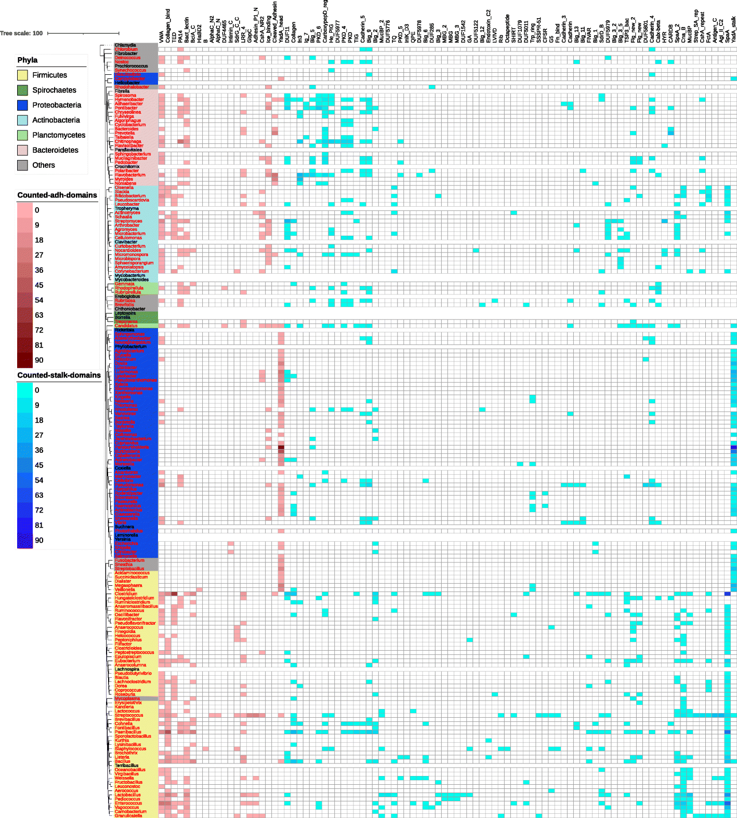Click the 'Counted-stalk-domains' legend heading

click(59, 375)
